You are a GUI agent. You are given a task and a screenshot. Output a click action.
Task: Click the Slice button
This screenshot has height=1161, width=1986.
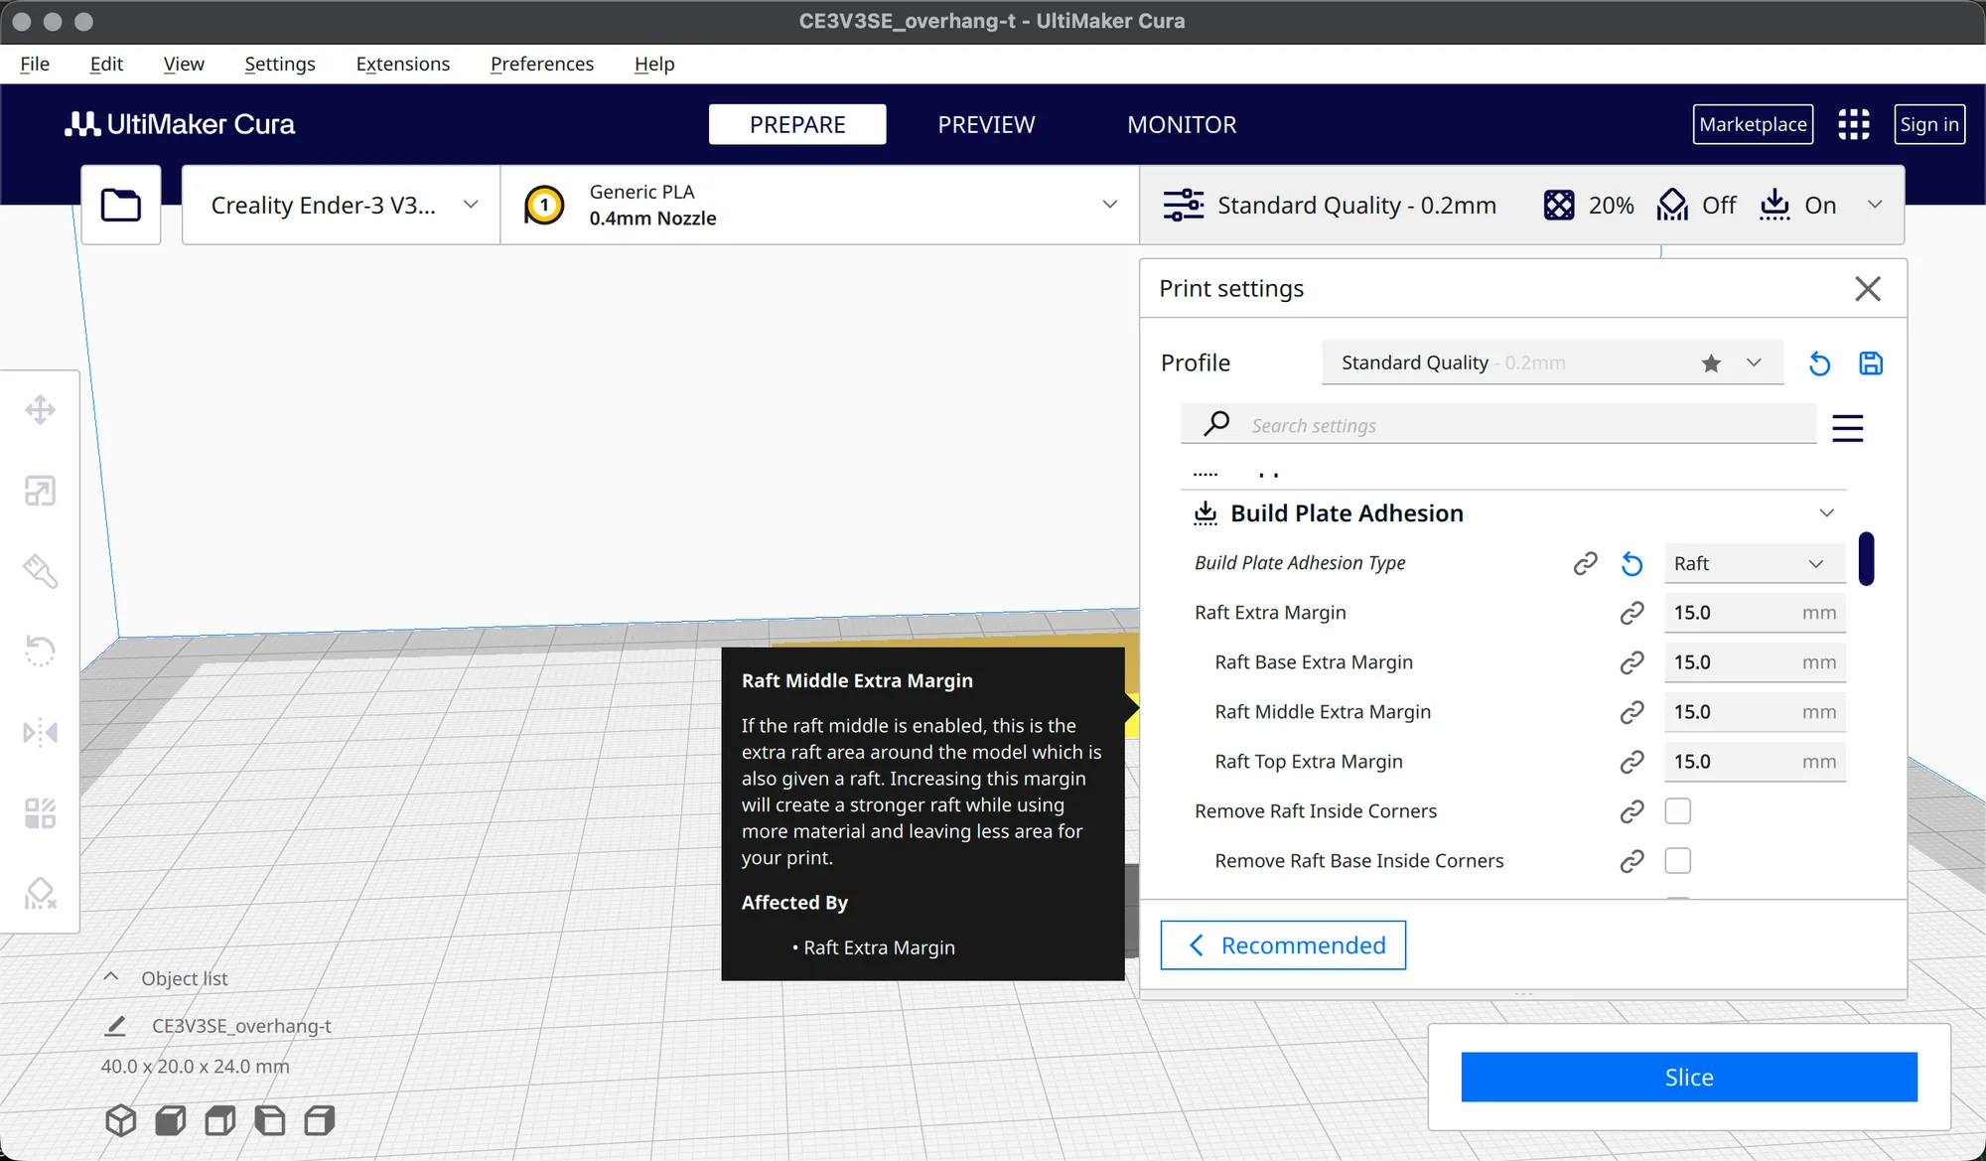pos(1688,1077)
